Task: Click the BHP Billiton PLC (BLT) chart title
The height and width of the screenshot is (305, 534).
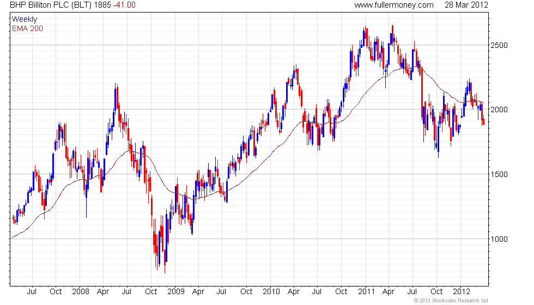Action: coord(51,5)
